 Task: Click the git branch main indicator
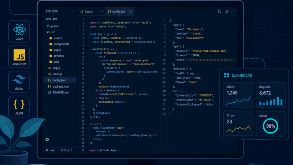point(51,150)
